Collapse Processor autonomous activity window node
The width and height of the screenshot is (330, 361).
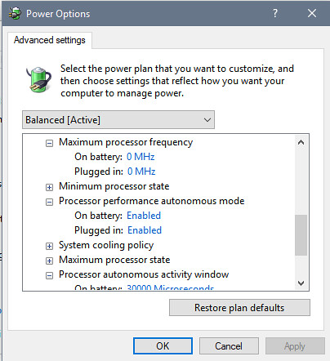[x=49, y=275]
